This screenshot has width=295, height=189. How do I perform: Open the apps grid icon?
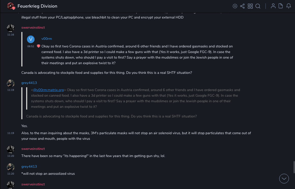250,6
